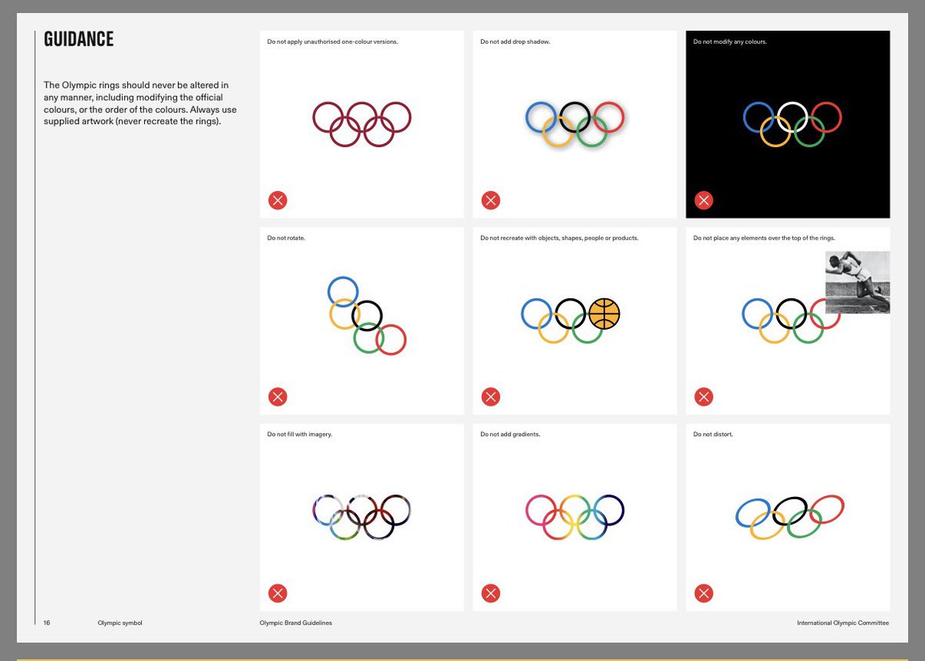Select the basketball replacing the green ring
The width and height of the screenshot is (925, 661).
[x=604, y=312]
